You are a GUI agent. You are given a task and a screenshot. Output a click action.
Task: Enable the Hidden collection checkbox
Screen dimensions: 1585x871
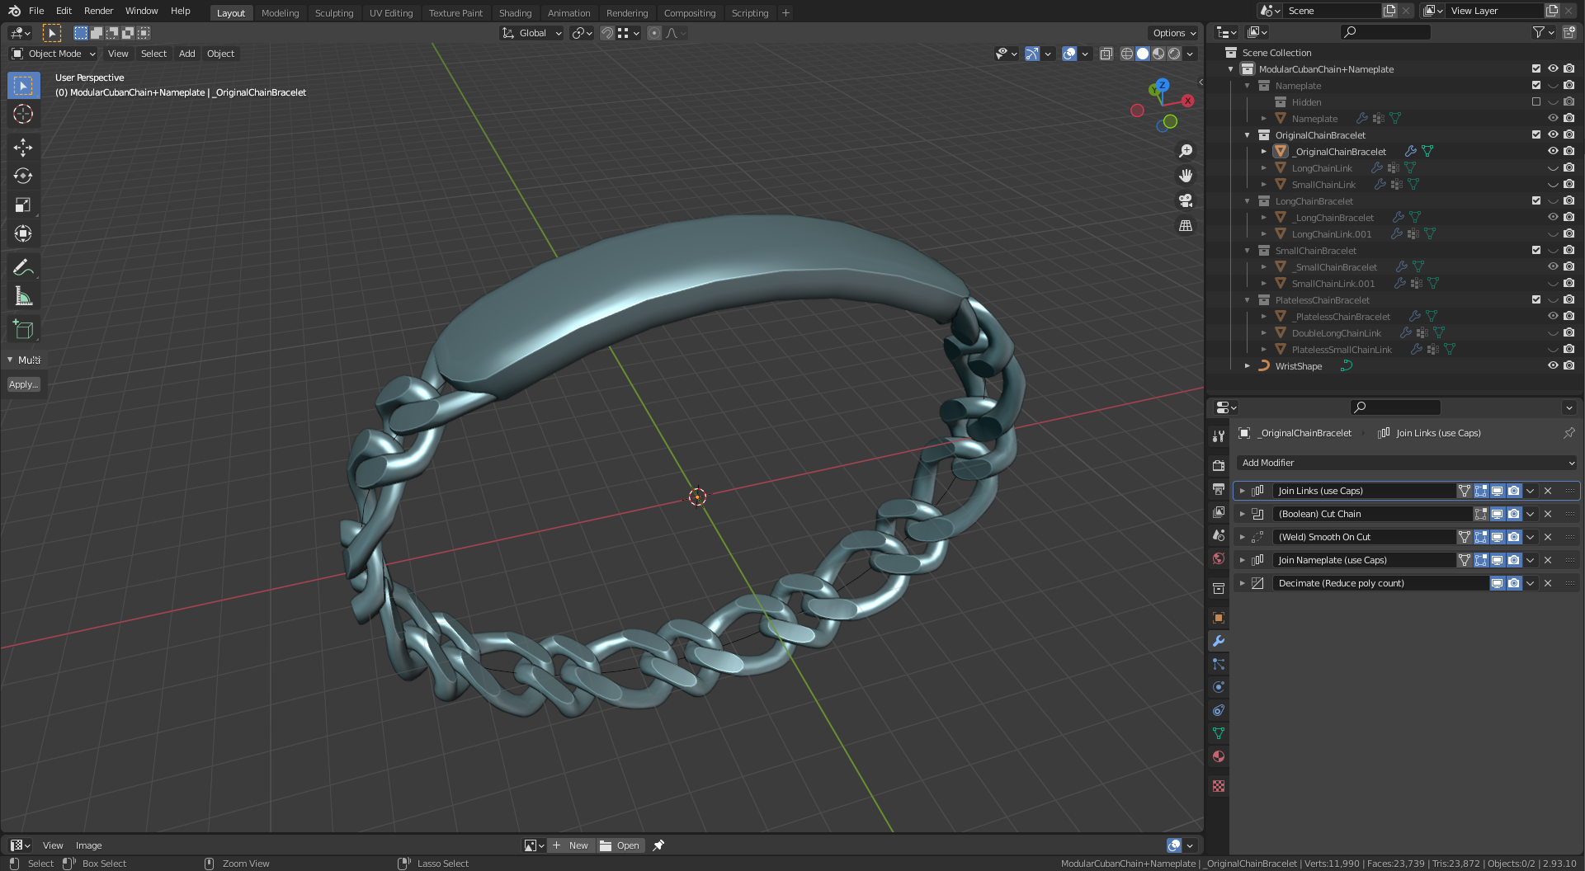(1536, 101)
